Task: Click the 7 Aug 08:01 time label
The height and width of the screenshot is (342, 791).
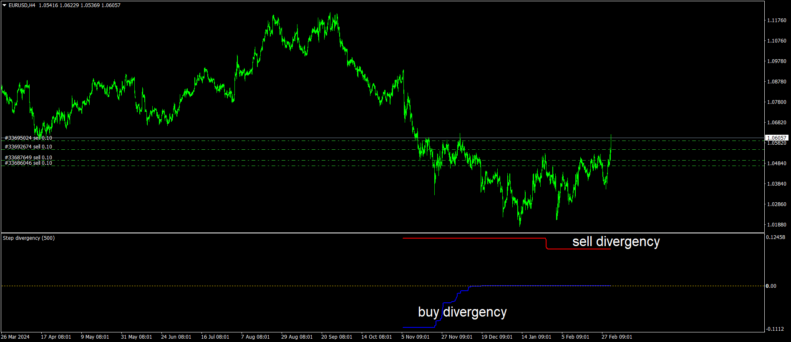Action: (x=255, y=337)
